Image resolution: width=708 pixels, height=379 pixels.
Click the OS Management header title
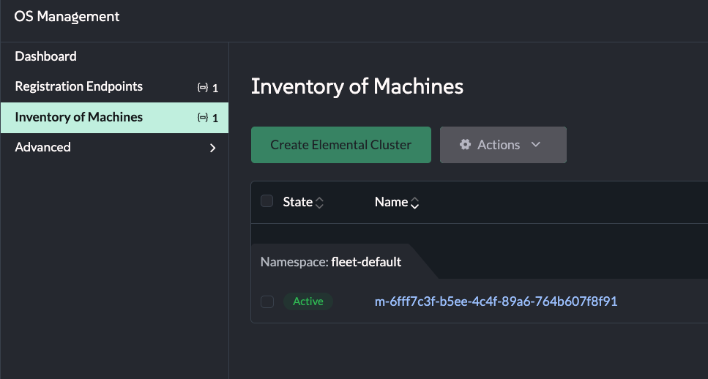[x=67, y=17]
